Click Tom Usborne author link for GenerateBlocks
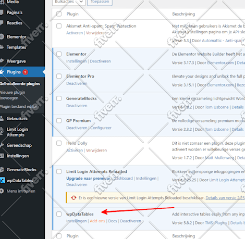The image size is (245, 239). [x=217, y=107]
